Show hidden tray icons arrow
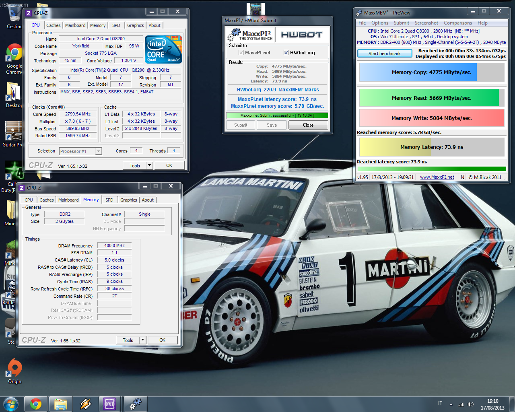 coord(451,404)
